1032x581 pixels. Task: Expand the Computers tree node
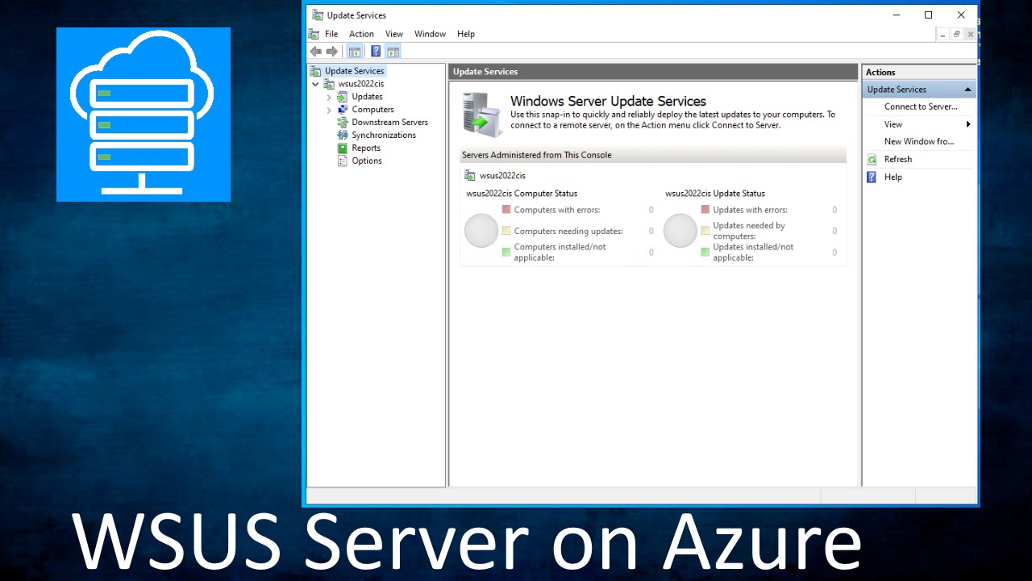(329, 110)
